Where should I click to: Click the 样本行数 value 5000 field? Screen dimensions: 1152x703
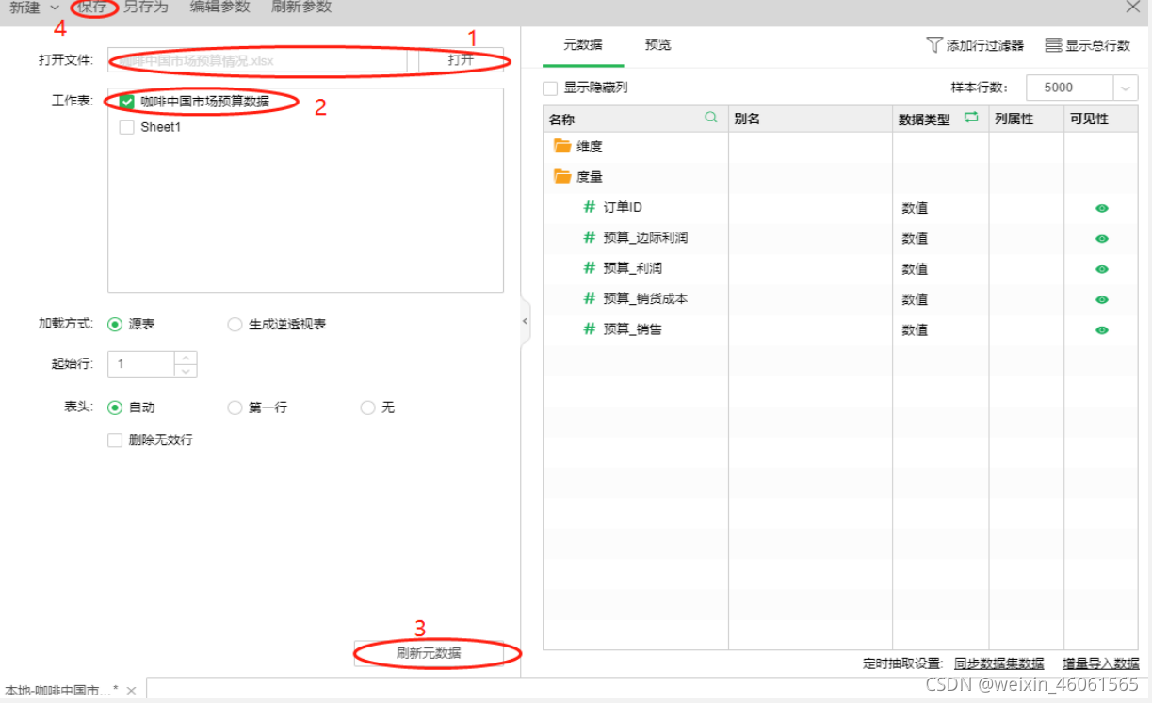(1070, 88)
